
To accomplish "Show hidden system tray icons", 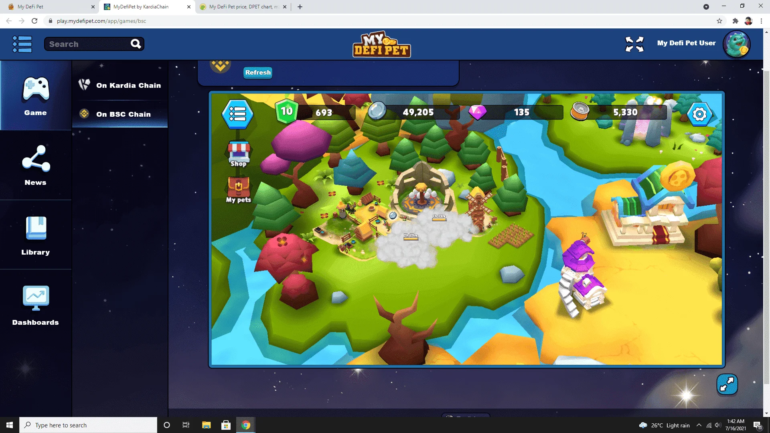I will 699,425.
